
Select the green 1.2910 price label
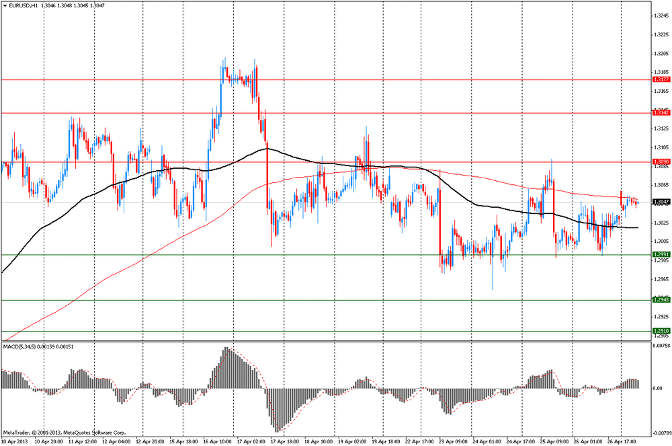coord(661,331)
